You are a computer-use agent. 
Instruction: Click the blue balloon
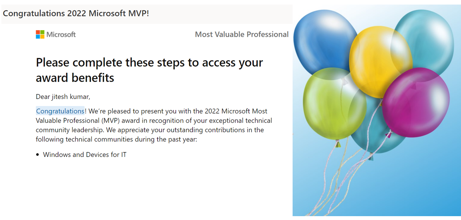[x=320, y=42]
